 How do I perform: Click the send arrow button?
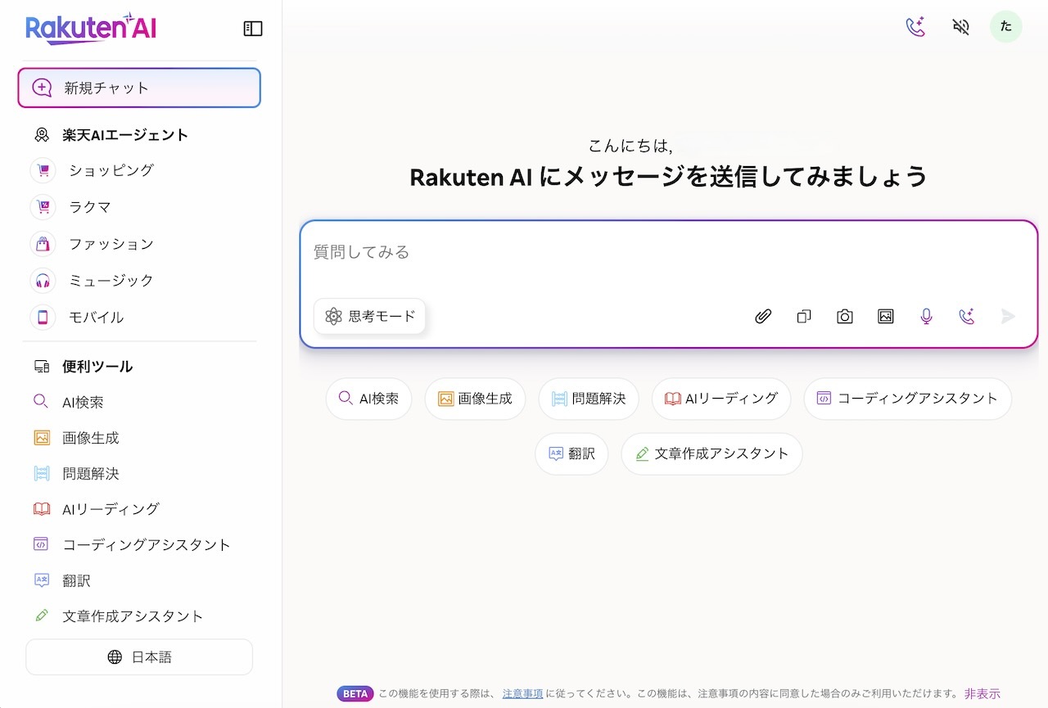pyautogui.click(x=1008, y=316)
